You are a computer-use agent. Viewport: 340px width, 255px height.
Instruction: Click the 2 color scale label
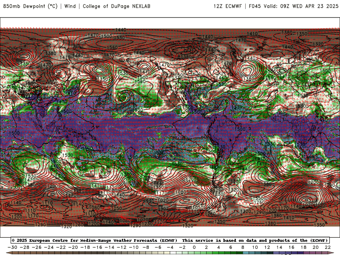[x=207, y=247]
